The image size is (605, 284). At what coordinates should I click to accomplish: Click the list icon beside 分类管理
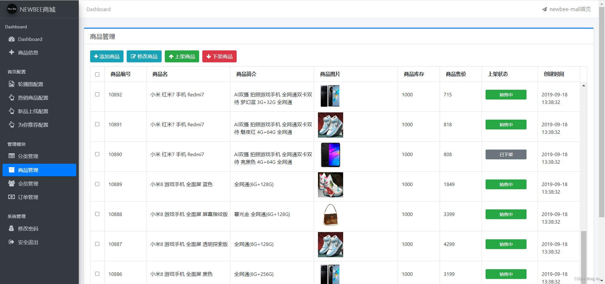click(x=12, y=156)
